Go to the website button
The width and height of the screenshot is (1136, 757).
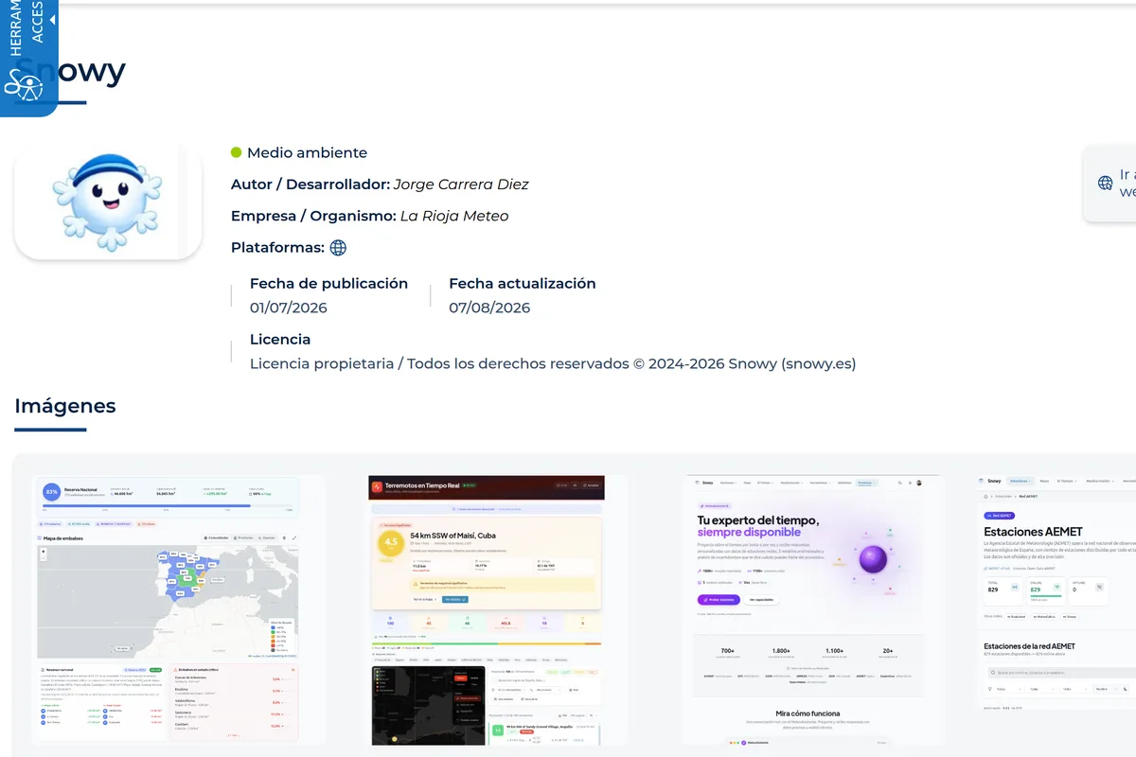pos(1111,184)
